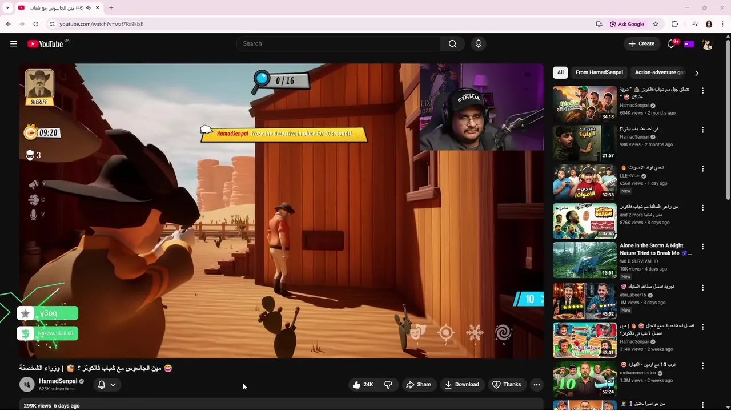Download this video
The image size is (731, 411).
[x=462, y=385]
